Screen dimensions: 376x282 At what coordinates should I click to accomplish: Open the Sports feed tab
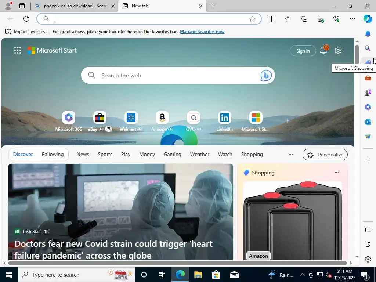pyautogui.click(x=105, y=155)
